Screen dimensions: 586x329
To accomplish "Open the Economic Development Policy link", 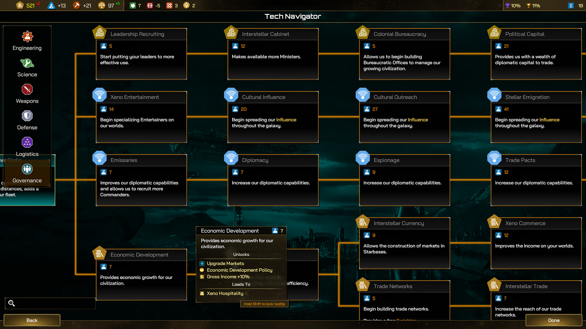I will [x=239, y=270].
